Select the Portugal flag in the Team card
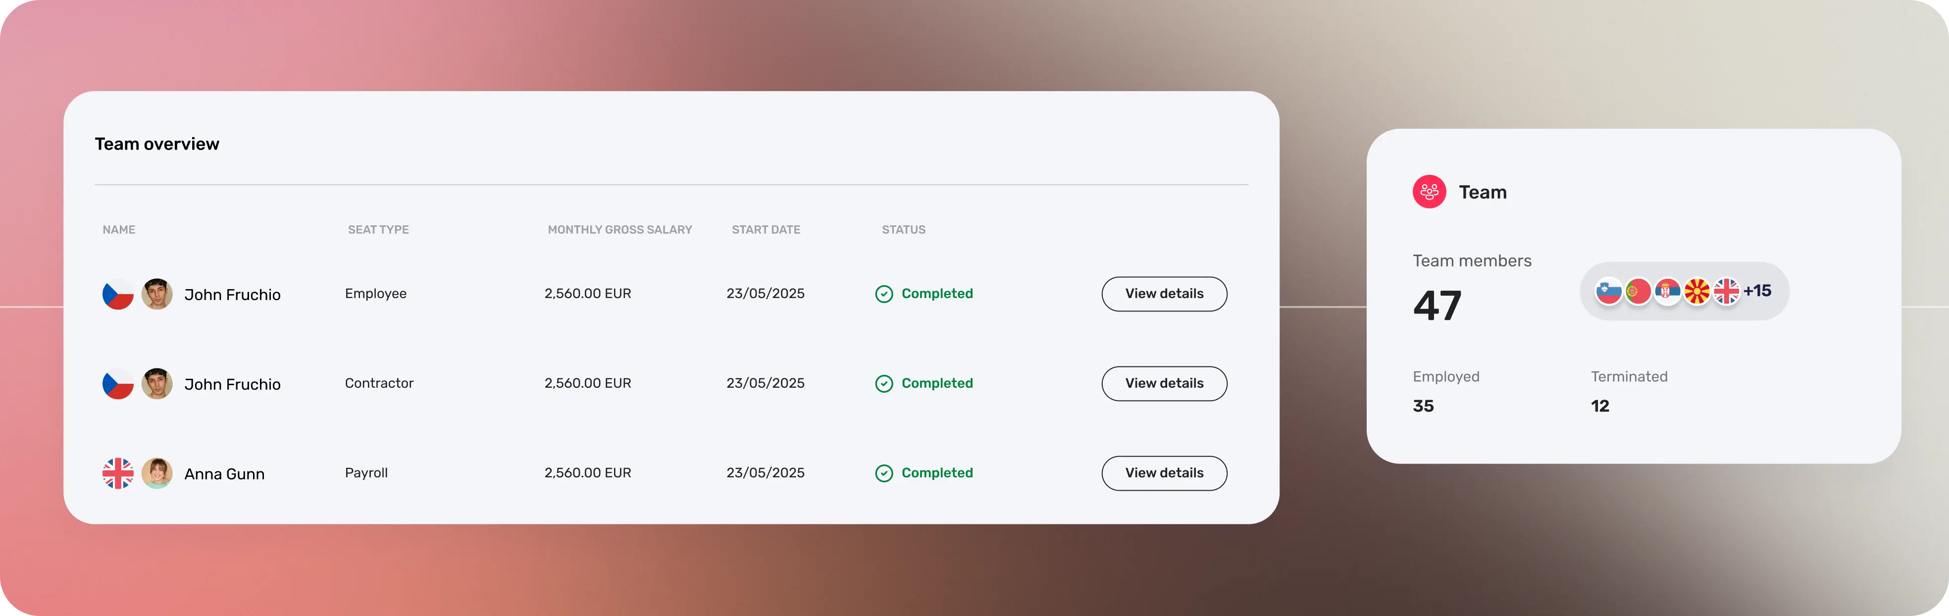Screen dimensions: 1949x616 [x=1637, y=291]
